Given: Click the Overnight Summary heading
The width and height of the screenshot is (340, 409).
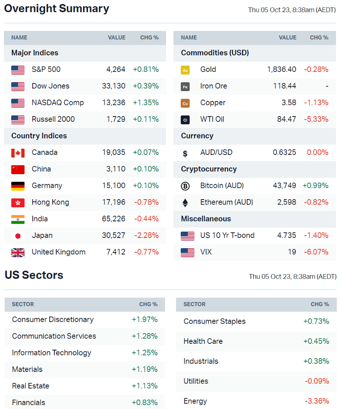Looking at the screenshot, I should 57,8.
